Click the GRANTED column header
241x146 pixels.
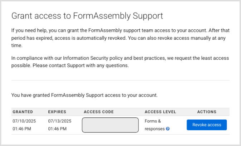[x=23, y=112]
